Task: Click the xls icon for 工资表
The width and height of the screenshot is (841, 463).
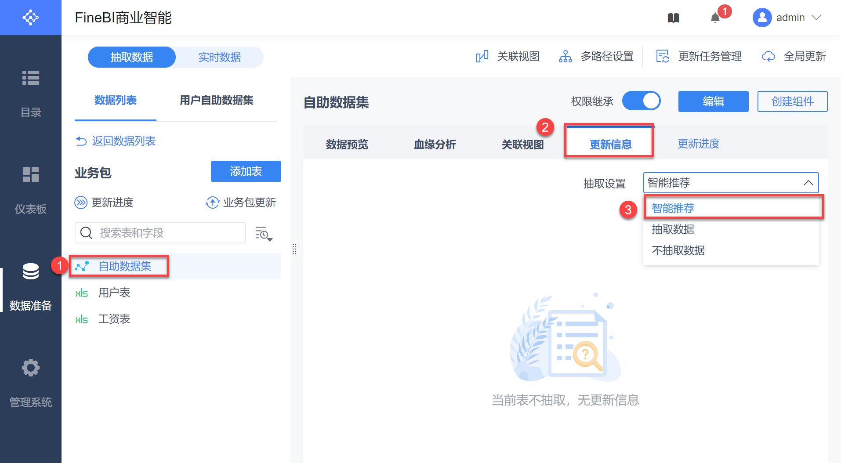Action: coord(82,319)
